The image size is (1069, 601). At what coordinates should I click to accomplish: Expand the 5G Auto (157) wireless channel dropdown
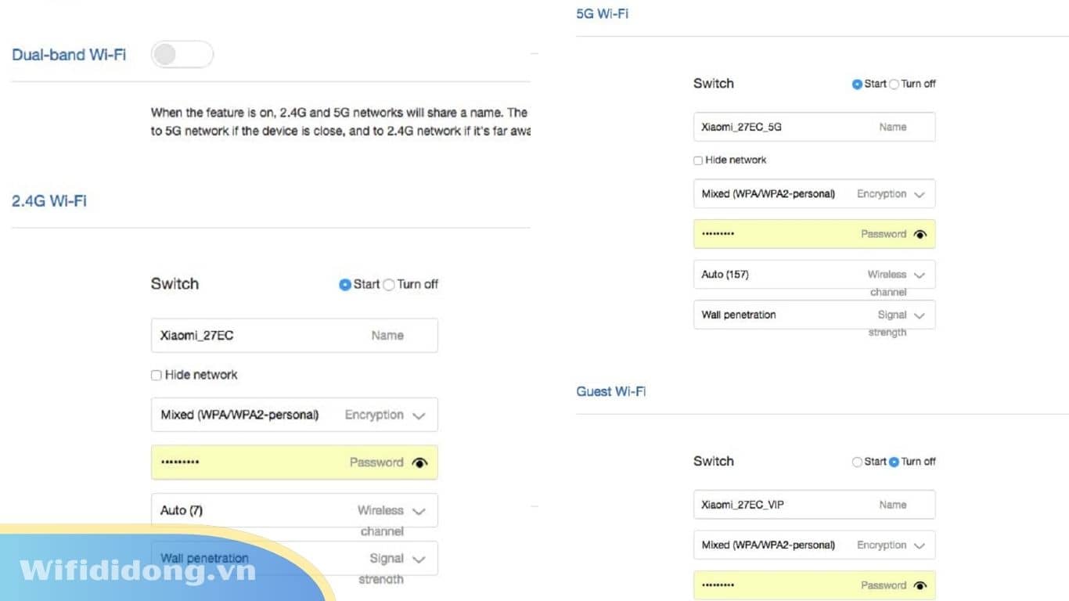point(920,275)
